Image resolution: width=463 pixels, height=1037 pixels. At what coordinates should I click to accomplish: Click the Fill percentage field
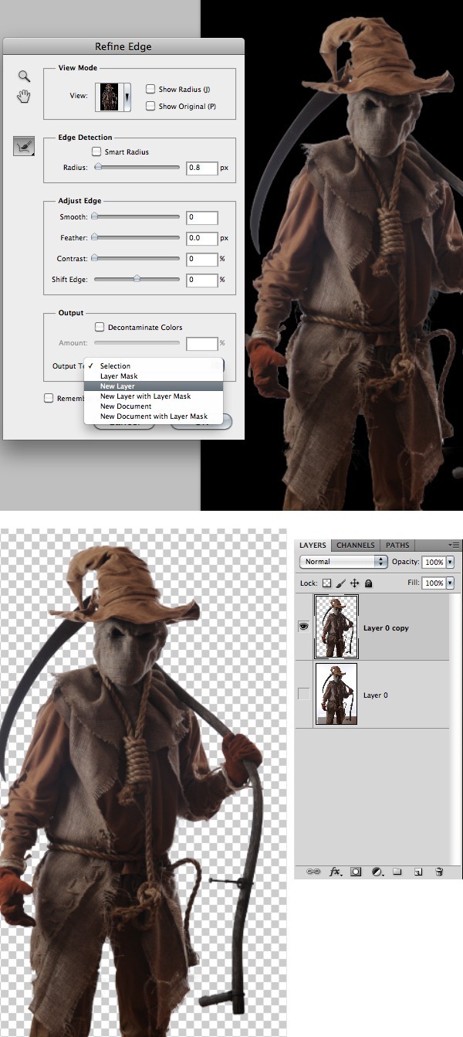pos(433,583)
